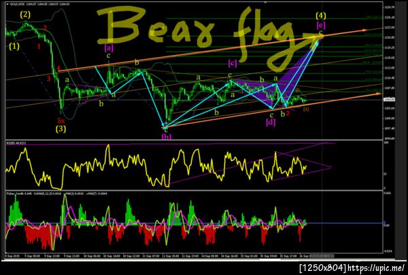Click the 14 Sep 16:00 time label
Image resolution: width=408 pixels, height=275 pixels.
point(230,256)
